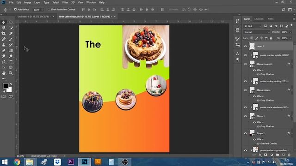Select the Elliptical Marquee tool
The height and width of the screenshot is (166, 296).
coord(11,22)
